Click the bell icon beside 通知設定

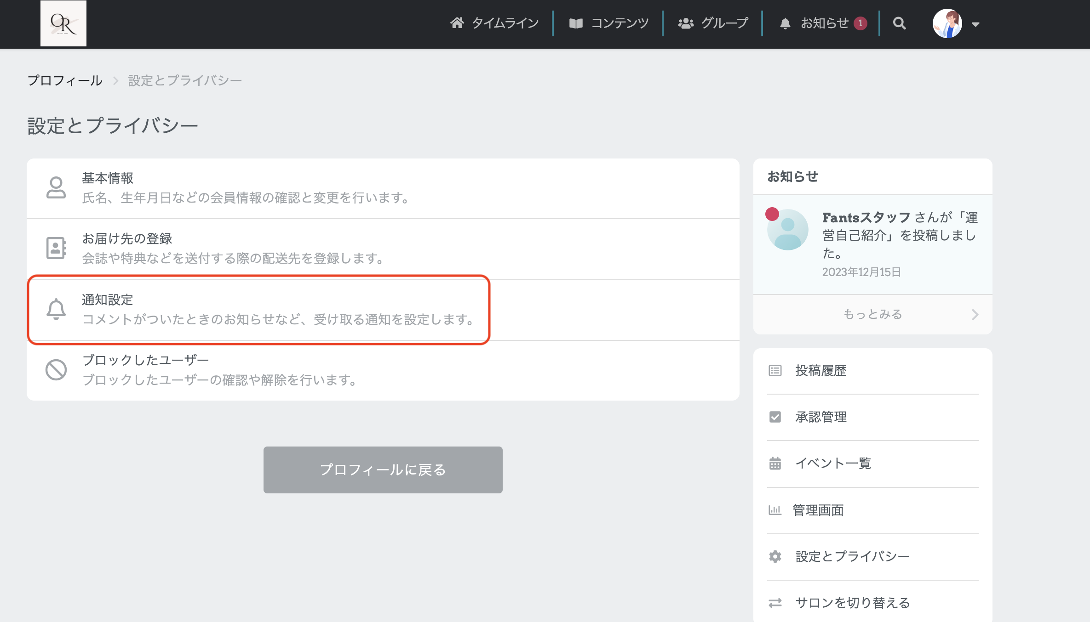coord(56,309)
